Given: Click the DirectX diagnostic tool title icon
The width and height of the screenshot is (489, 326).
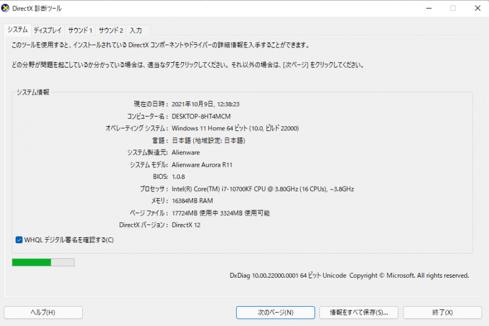Looking at the screenshot, I should 5,8.
